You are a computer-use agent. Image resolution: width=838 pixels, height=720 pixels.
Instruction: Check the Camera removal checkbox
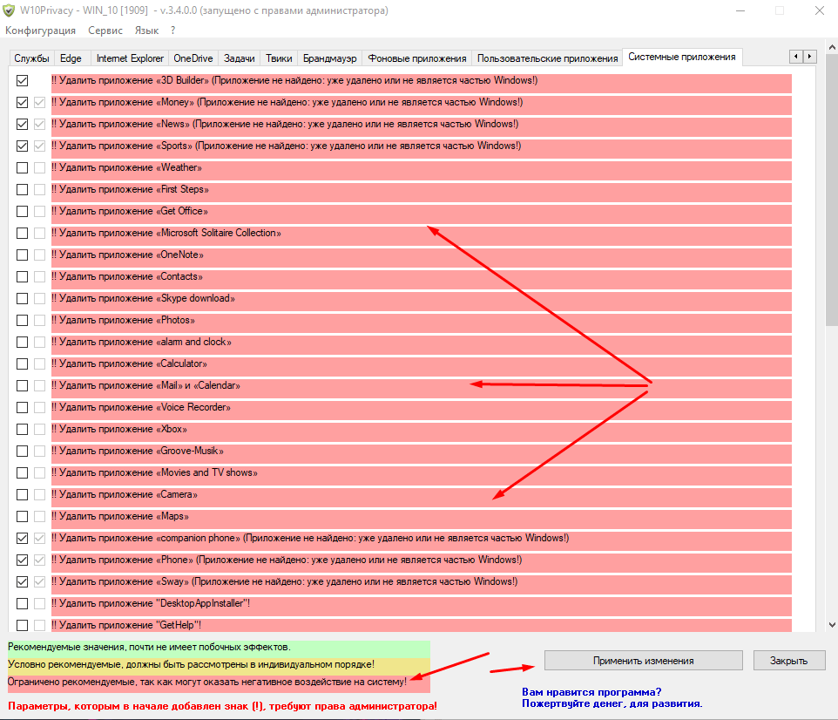click(22, 495)
